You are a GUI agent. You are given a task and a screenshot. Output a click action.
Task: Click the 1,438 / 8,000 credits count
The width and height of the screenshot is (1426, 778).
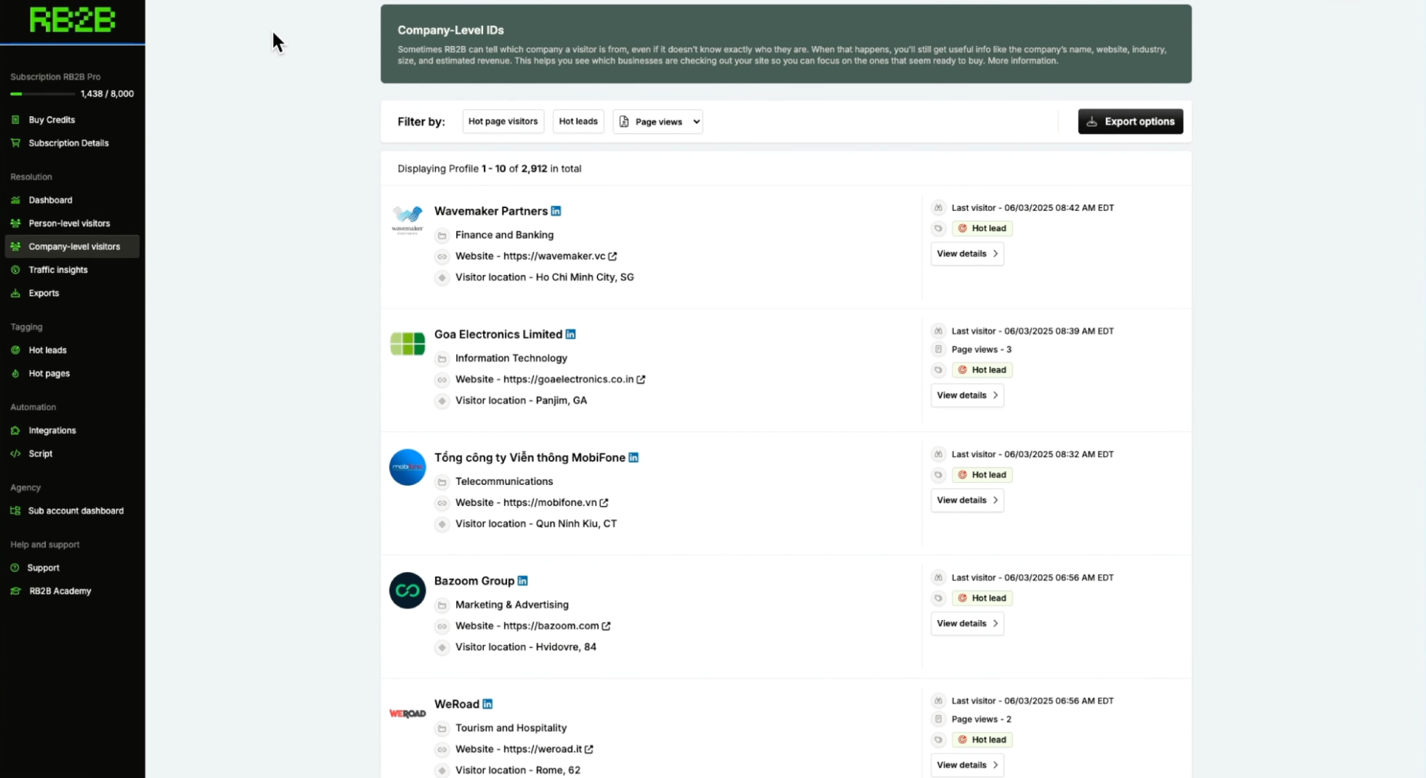(107, 94)
